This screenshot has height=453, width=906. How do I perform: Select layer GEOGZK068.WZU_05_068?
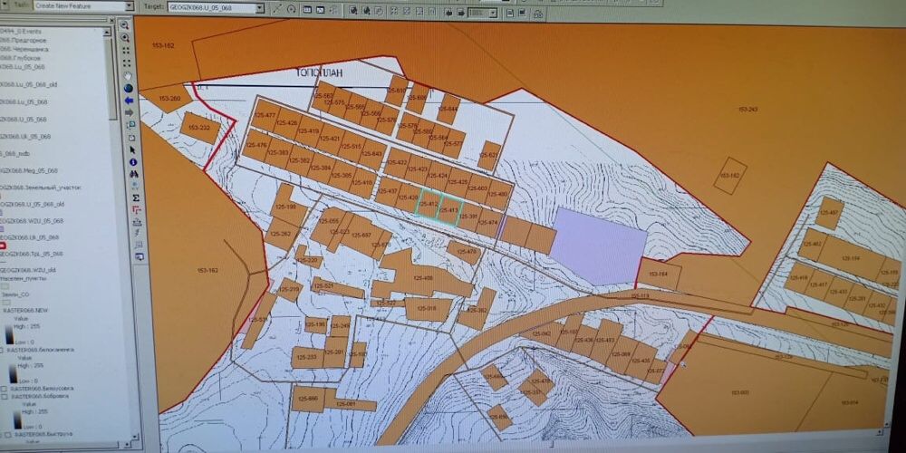pyautogui.click(x=32, y=221)
